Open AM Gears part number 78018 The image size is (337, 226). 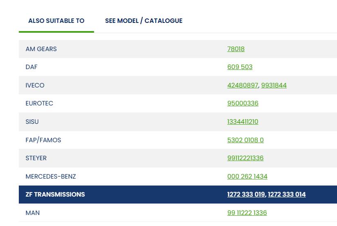[x=236, y=49]
